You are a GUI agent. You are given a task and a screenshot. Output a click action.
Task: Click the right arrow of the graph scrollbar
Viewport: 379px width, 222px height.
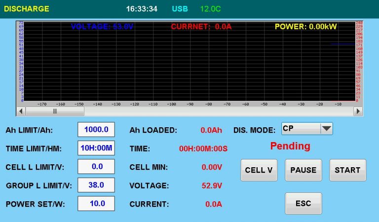(x=358, y=111)
